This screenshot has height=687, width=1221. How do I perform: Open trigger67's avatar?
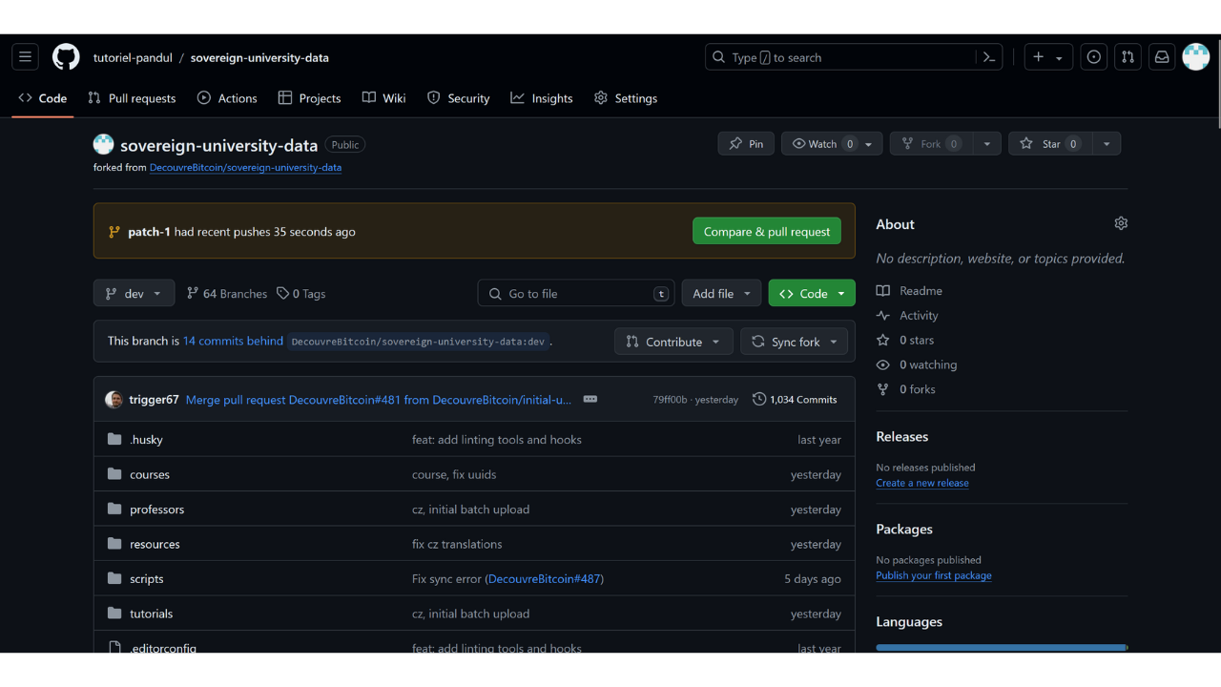click(114, 400)
